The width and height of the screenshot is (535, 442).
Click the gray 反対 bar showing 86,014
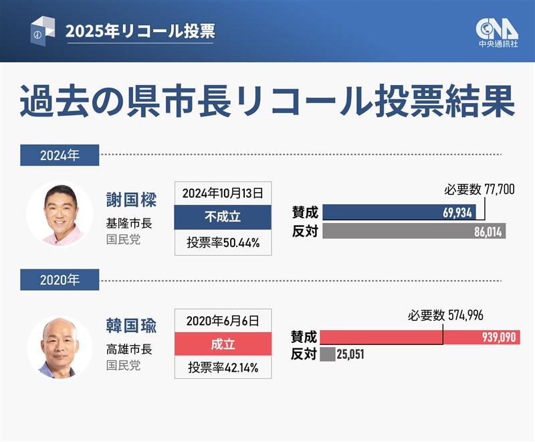pyautogui.click(x=413, y=232)
